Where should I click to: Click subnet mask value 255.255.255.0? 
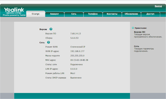77,56
